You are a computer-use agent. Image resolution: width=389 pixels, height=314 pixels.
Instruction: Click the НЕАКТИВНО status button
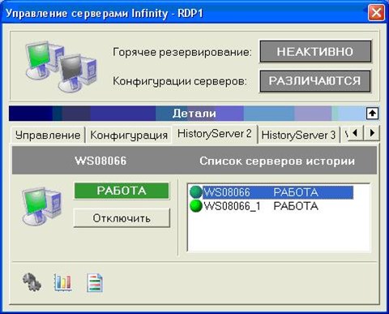click(x=315, y=51)
